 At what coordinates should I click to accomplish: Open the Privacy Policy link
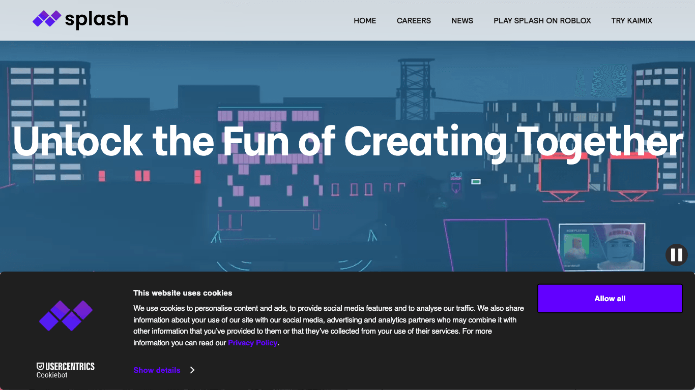[x=252, y=343]
